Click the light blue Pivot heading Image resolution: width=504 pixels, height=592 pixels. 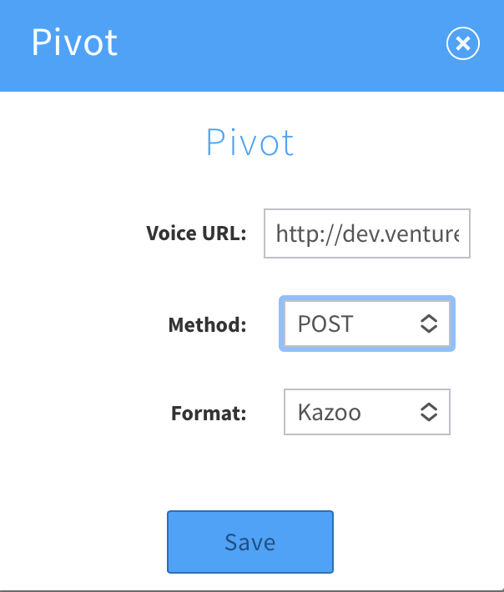(x=250, y=143)
